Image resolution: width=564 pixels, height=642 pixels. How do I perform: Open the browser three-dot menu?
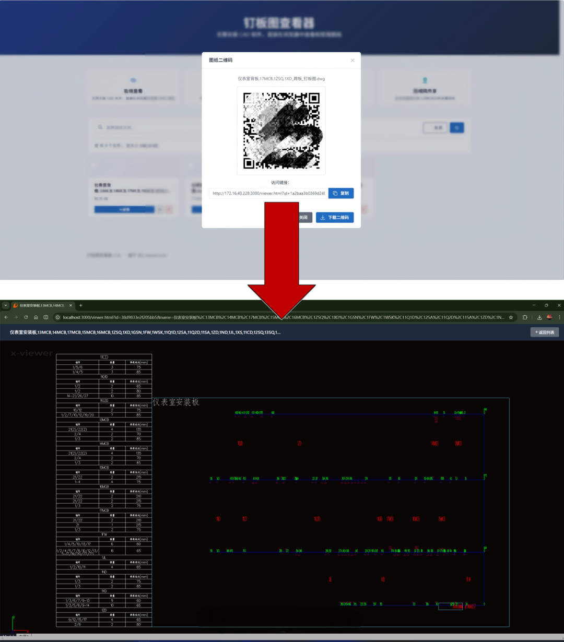coord(559,317)
